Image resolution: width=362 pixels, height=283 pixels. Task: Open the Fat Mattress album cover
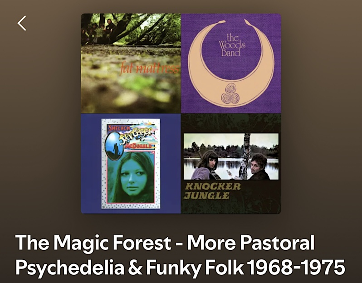coord(131,63)
